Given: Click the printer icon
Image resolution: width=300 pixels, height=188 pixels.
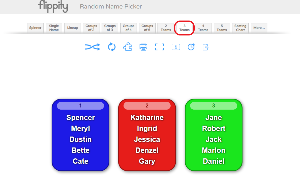Looking at the screenshot, I should click(x=143, y=47).
